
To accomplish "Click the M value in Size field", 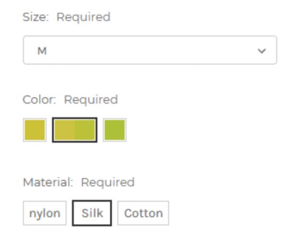I will [x=42, y=51].
